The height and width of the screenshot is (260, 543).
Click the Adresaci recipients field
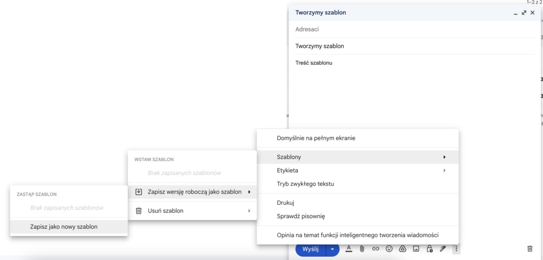point(414,29)
